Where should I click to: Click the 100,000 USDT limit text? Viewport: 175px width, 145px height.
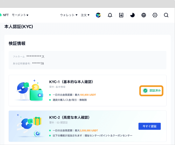coord(88,95)
